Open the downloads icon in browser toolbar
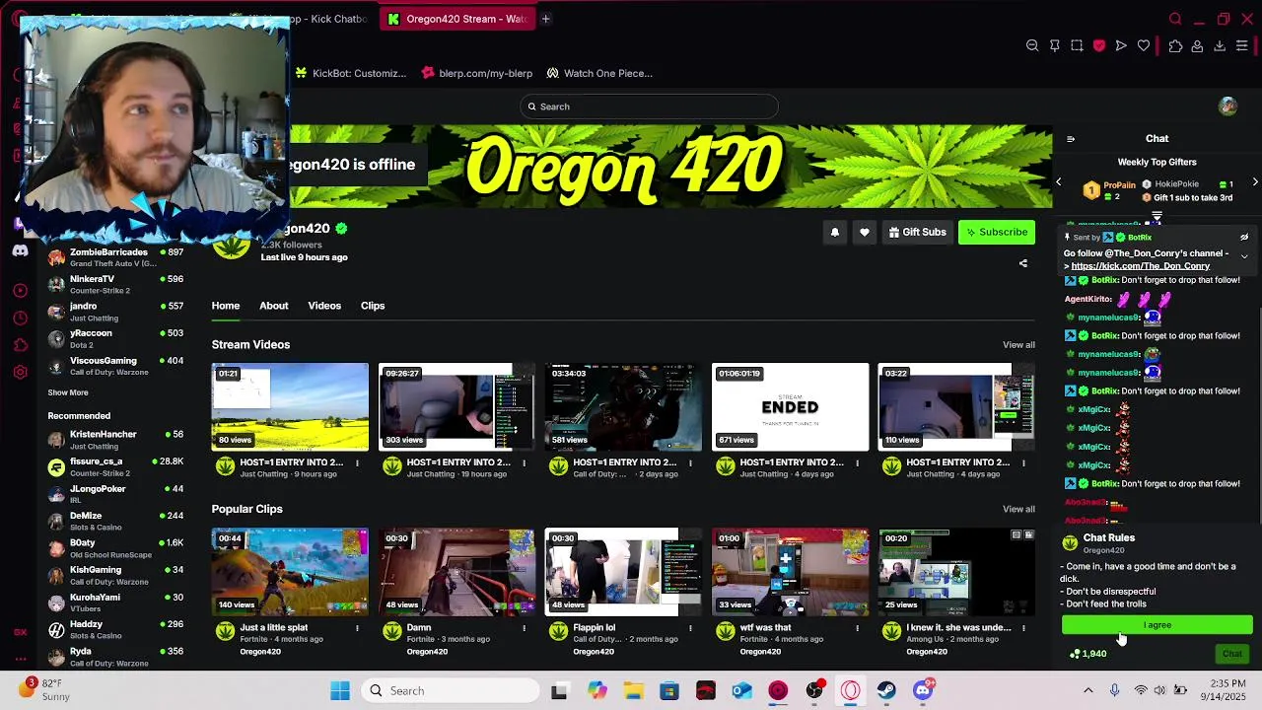The height and width of the screenshot is (710, 1262). click(x=1220, y=45)
